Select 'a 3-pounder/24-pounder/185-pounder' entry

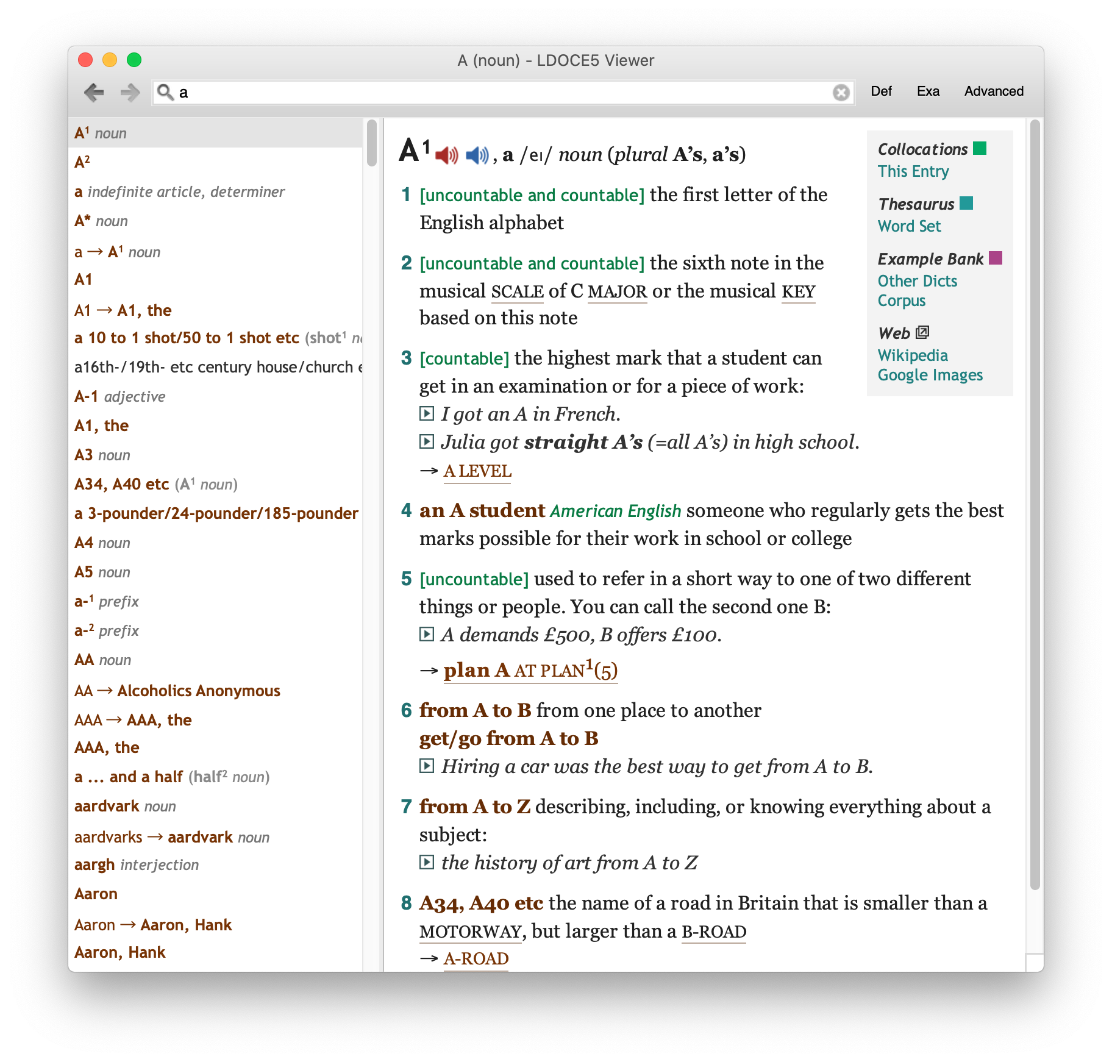[x=216, y=513]
